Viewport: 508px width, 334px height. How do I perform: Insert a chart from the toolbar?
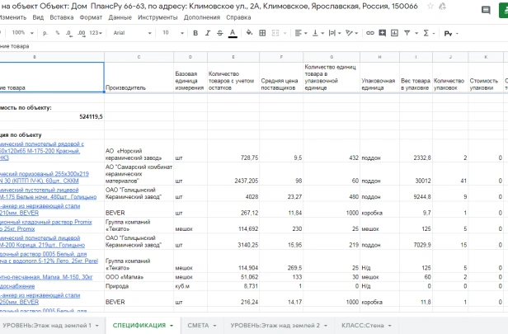point(394,33)
